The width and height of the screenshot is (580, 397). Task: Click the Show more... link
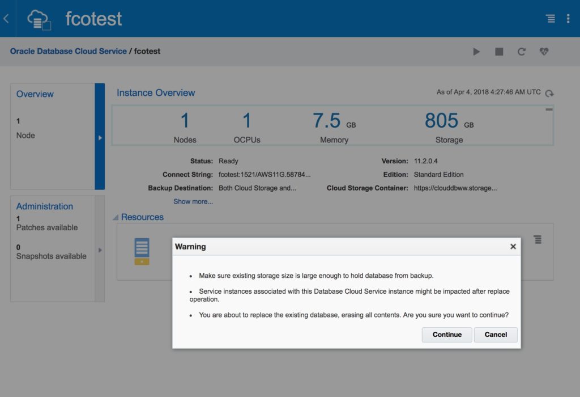coord(193,201)
